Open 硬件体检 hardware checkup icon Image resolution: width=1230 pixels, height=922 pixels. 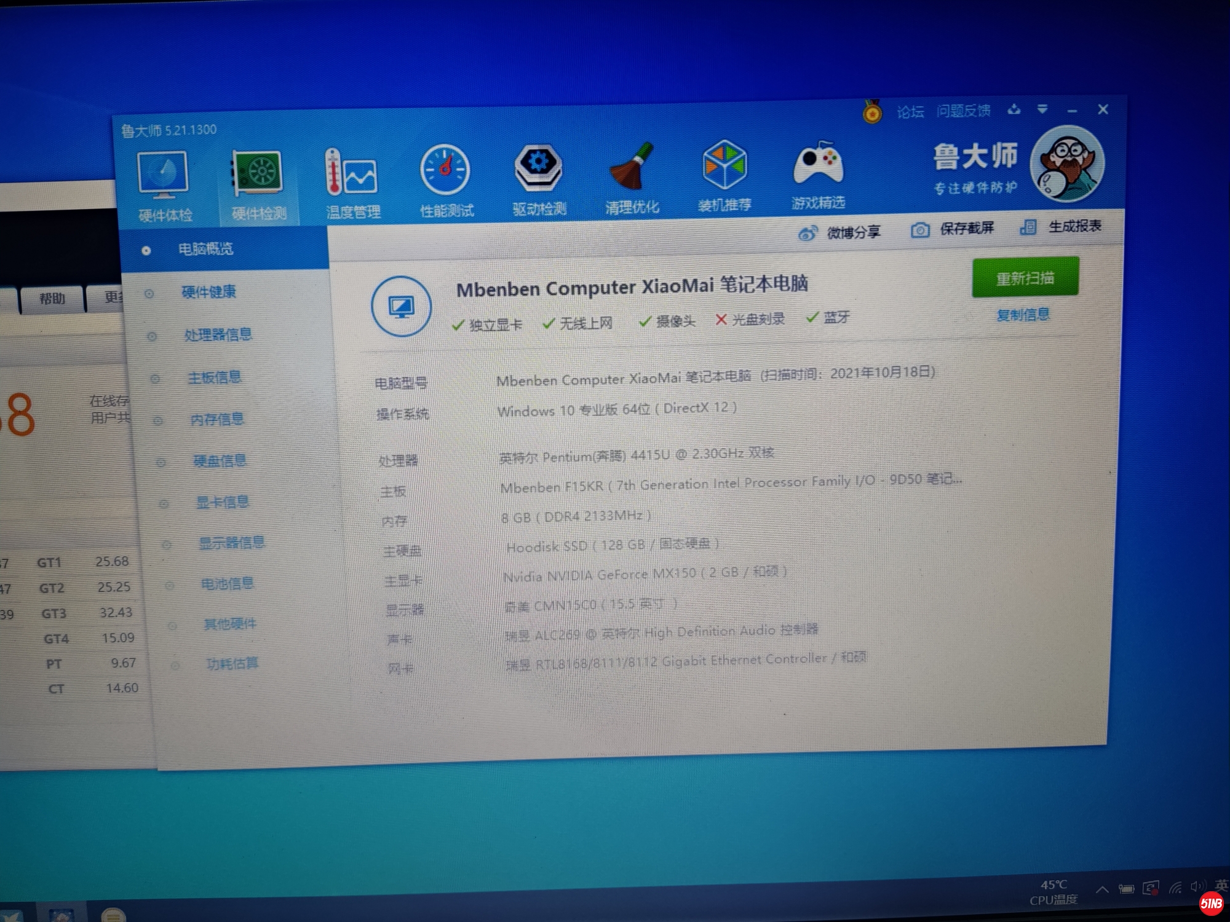click(164, 186)
